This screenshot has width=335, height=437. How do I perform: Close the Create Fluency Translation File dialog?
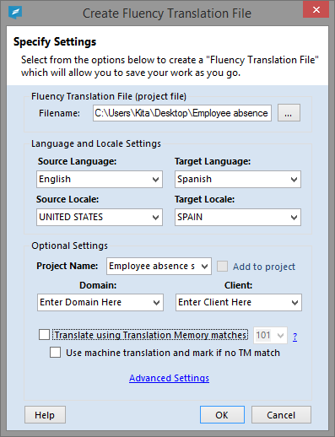pos(316,10)
